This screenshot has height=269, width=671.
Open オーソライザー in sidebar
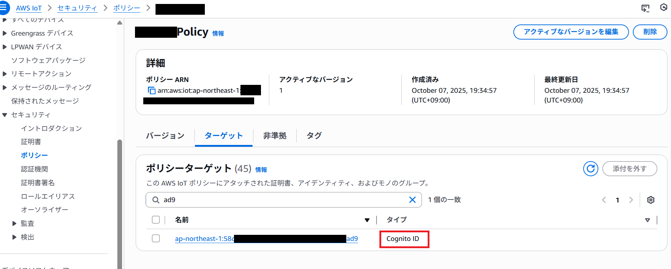click(45, 210)
